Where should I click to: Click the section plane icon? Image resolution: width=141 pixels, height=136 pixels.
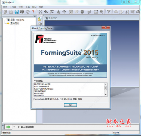(89, 12)
